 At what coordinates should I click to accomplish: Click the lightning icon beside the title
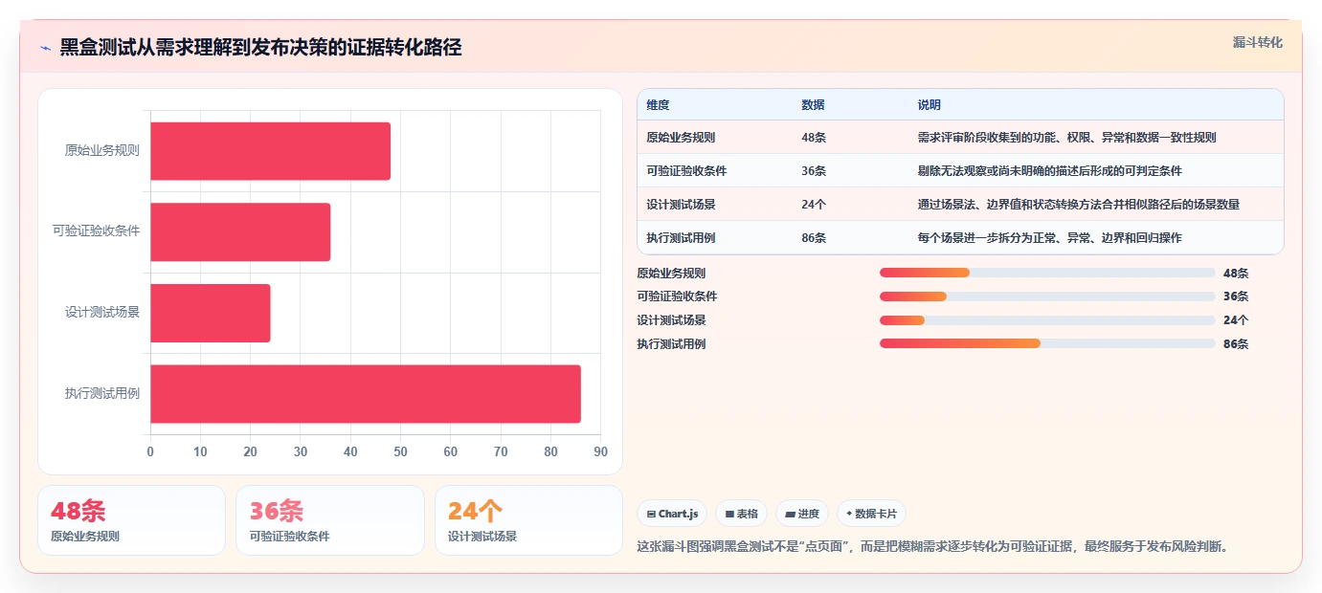(45, 48)
